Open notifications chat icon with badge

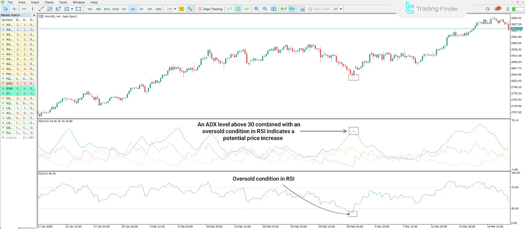[497, 9]
